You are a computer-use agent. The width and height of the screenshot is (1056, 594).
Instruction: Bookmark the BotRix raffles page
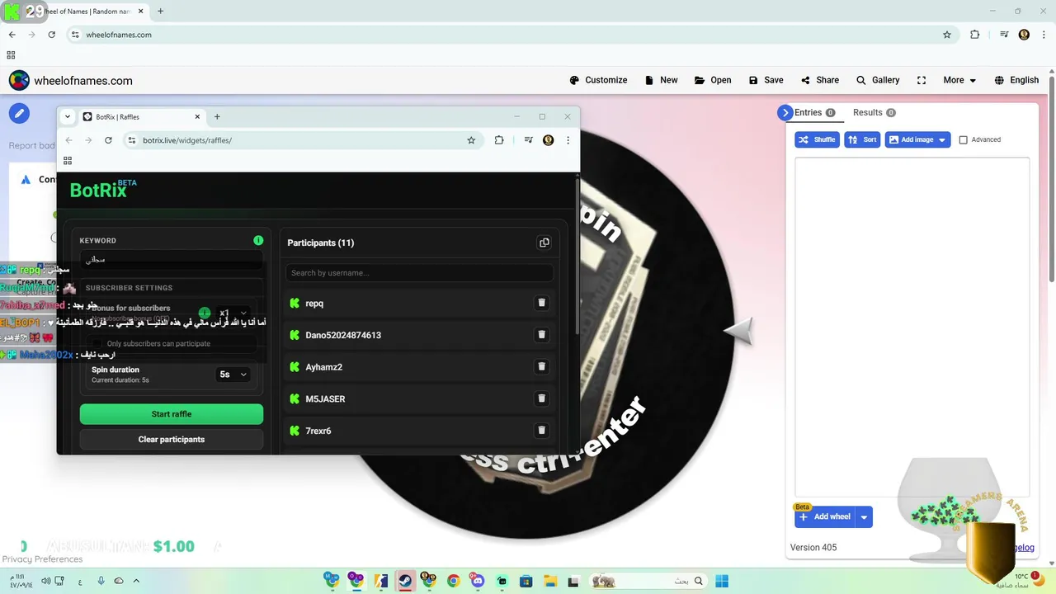click(x=471, y=140)
